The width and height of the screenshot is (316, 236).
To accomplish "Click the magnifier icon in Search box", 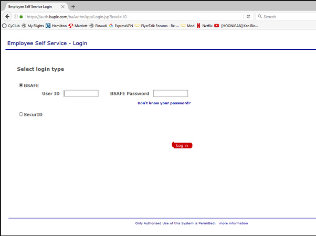I will (x=260, y=16).
